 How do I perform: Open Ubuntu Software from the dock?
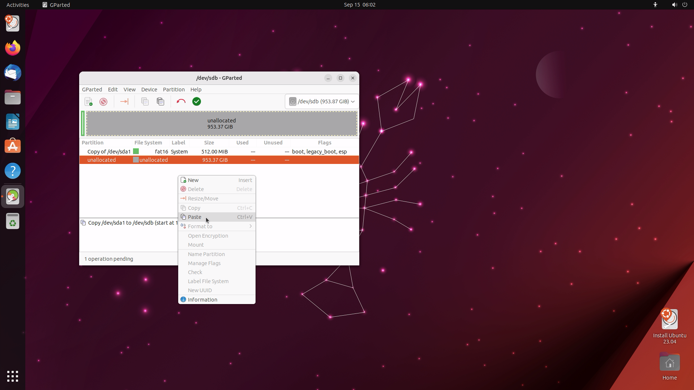13,146
